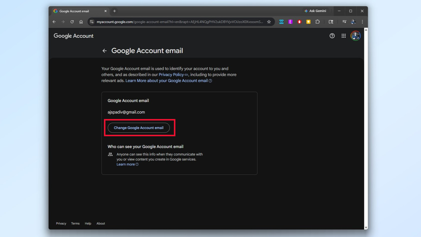Viewport: 421px width, 237px height.
Task: Reload the page with the refresh icon
Action: tap(72, 22)
